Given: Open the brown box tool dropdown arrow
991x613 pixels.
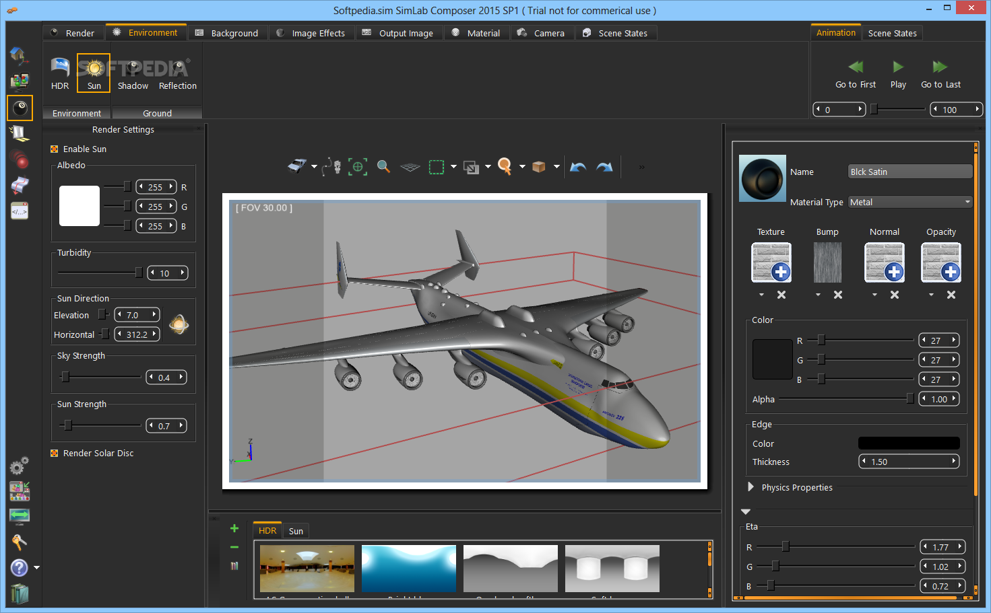Looking at the screenshot, I should click(x=556, y=166).
